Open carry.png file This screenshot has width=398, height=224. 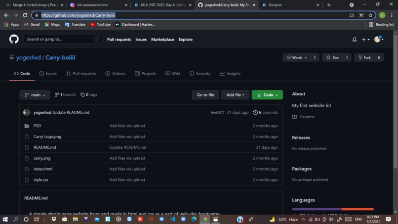(42, 158)
